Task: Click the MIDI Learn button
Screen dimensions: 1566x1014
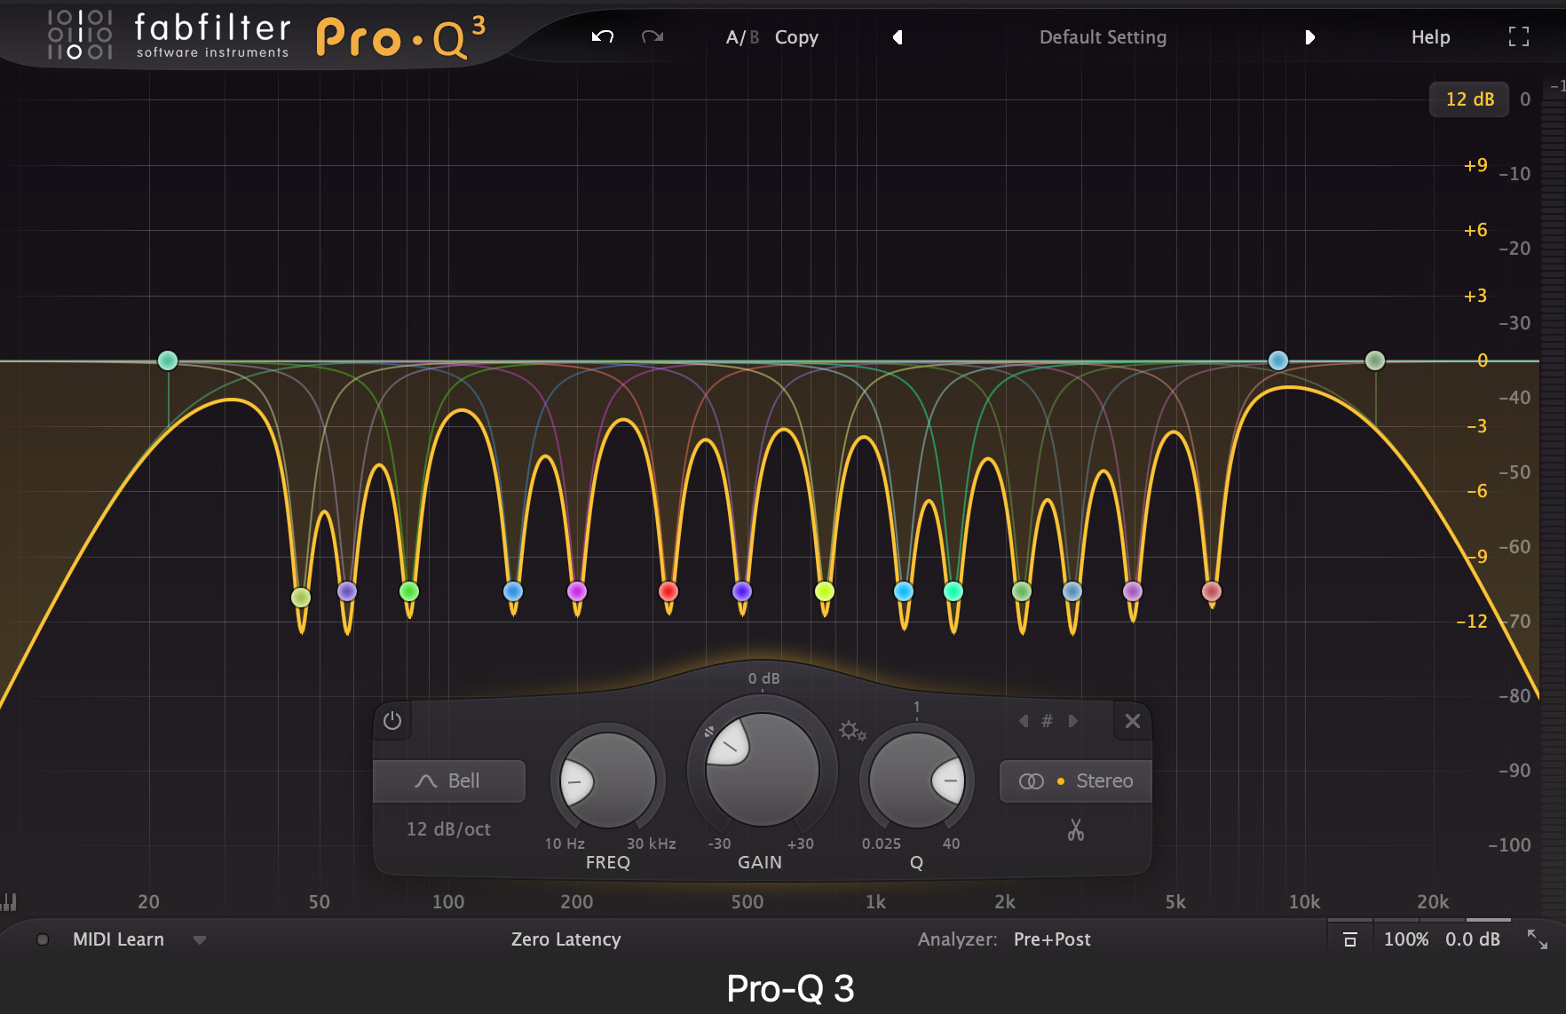Action: click(x=118, y=939)
